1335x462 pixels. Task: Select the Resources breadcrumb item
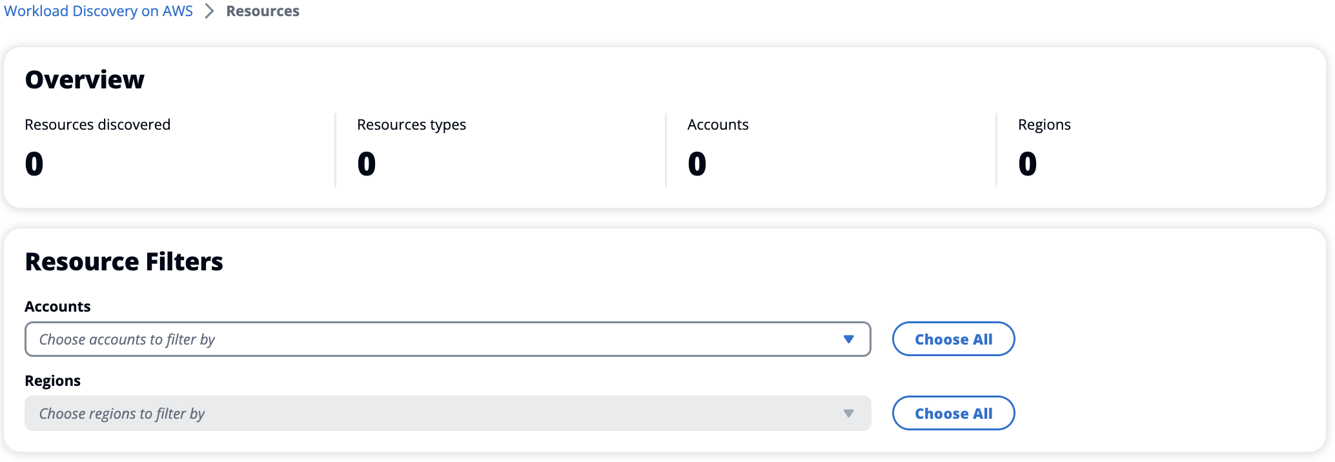(x=263, y=12)
